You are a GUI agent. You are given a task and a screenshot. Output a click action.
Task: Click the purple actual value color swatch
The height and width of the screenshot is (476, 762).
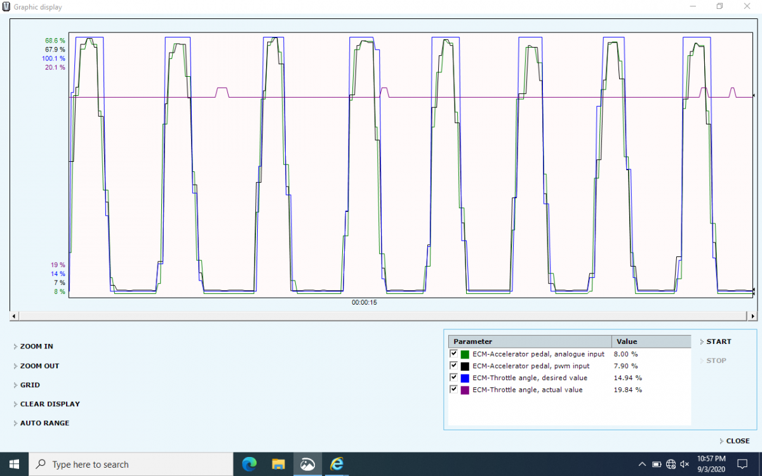tap(465, 390)
